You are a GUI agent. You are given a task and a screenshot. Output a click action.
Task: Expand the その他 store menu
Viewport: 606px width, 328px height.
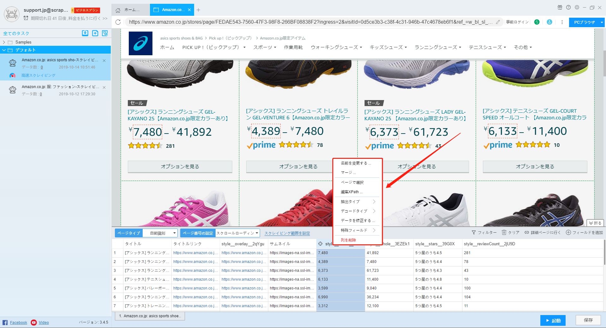pyautogui.click(x=523, y=47)
